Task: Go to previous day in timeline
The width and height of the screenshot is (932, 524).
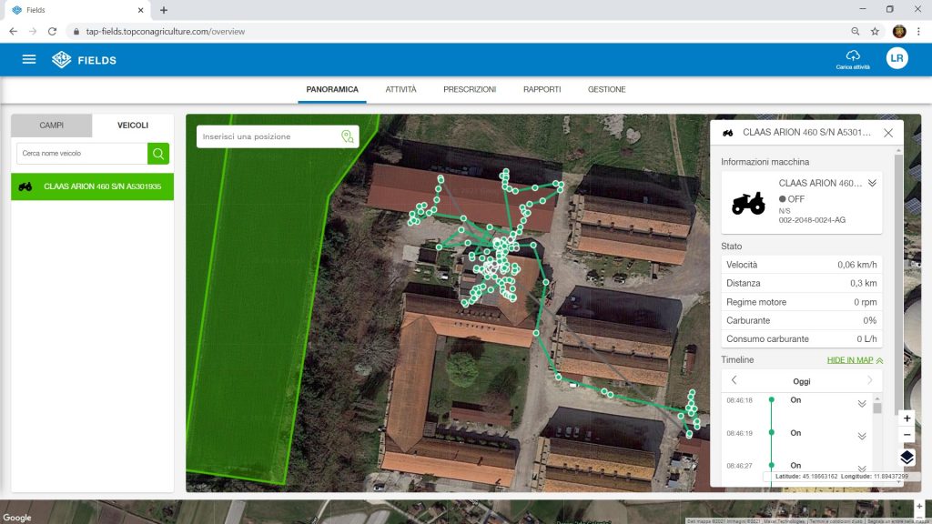Action: pyautogui.click(x=734, y=380)
